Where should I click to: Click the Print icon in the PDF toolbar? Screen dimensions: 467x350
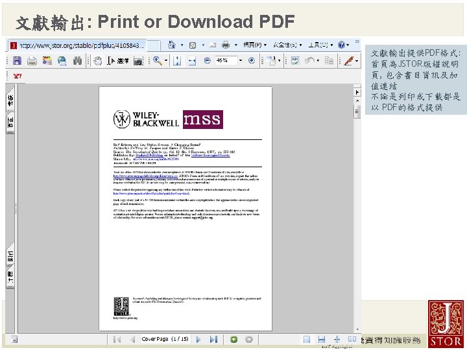point(32,61)
